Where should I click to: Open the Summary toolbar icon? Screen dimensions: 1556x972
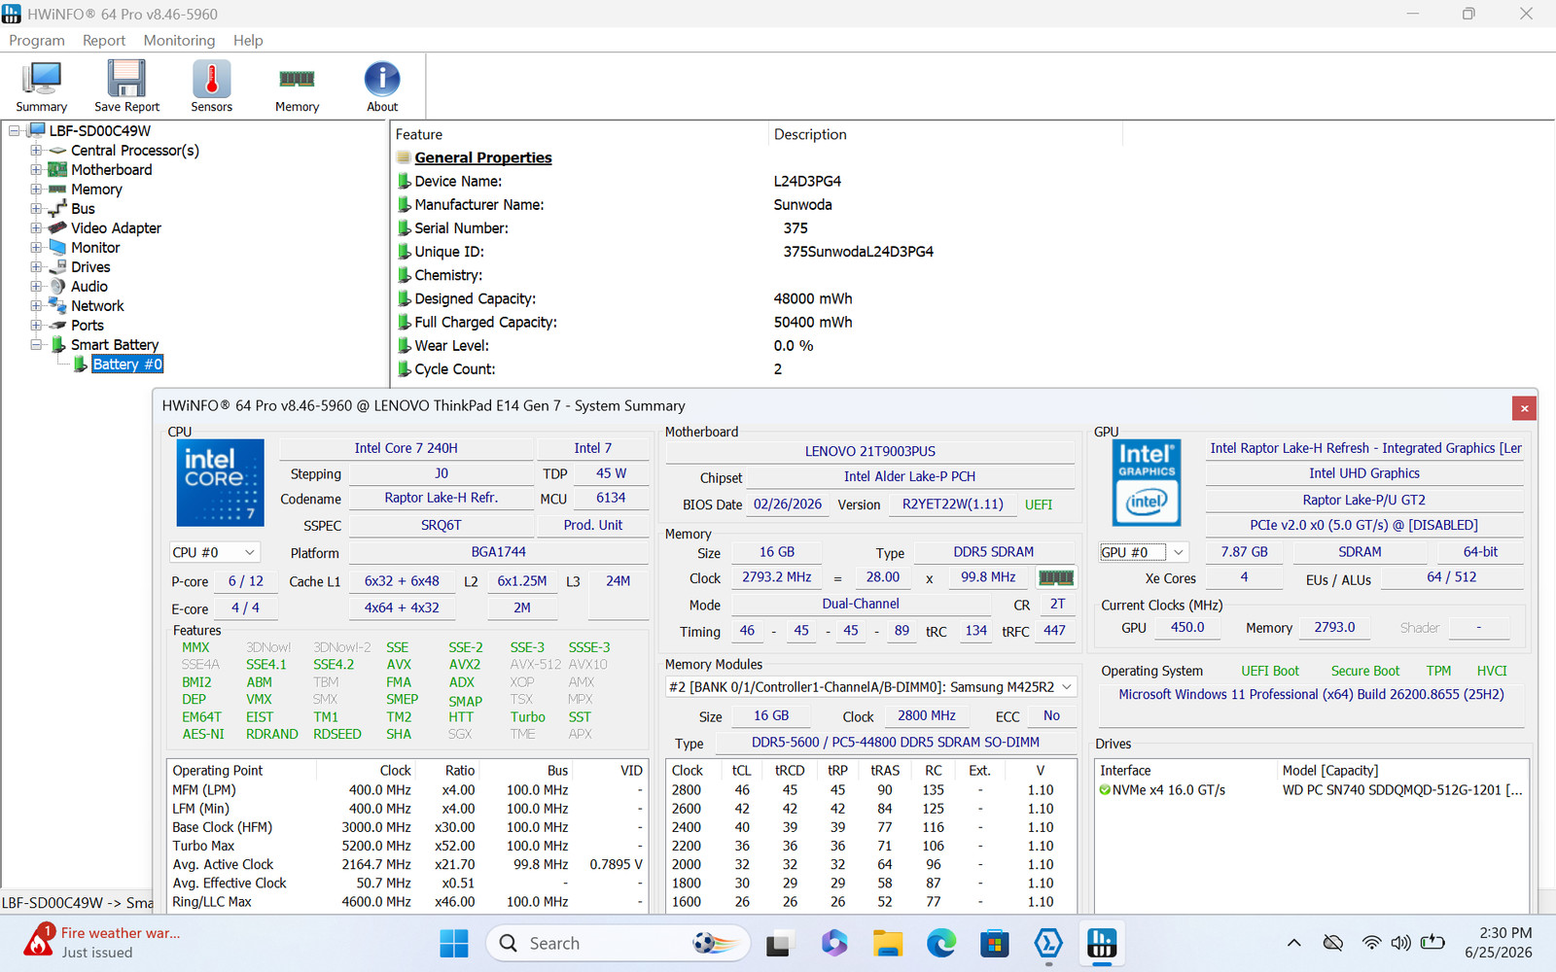(42, 87)
